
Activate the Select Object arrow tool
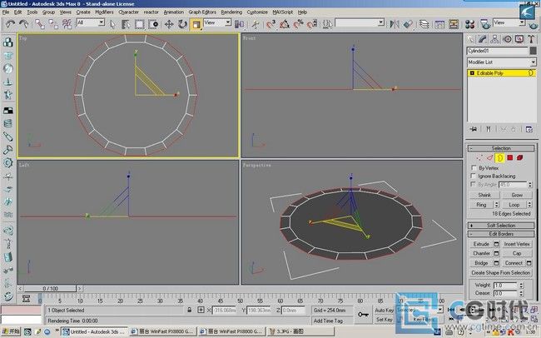coord(112,24)
